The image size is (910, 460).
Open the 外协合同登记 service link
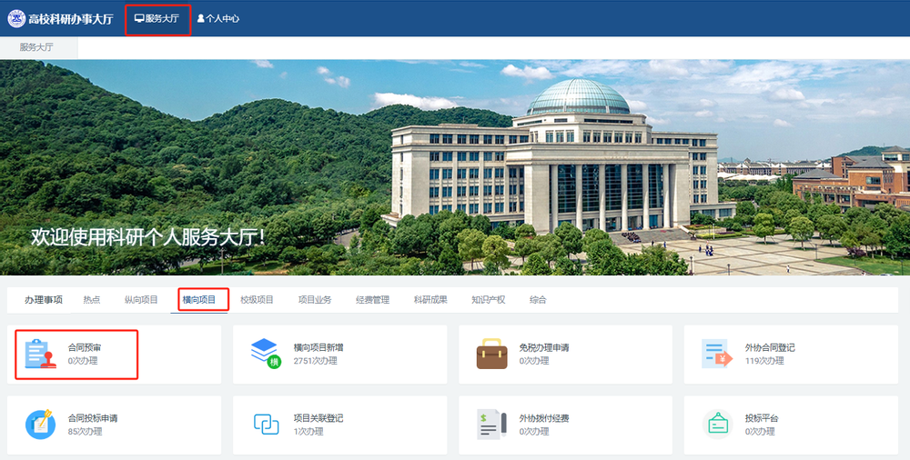click(770, 348)
